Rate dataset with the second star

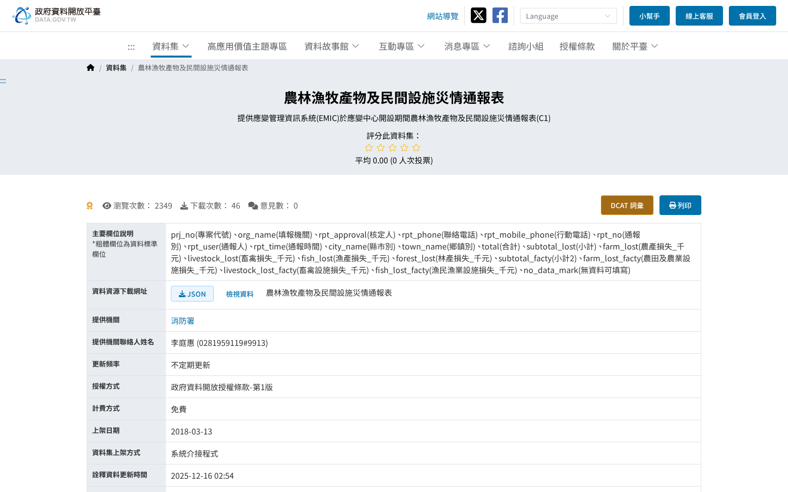pyautogui.click(x=381, y=148)
